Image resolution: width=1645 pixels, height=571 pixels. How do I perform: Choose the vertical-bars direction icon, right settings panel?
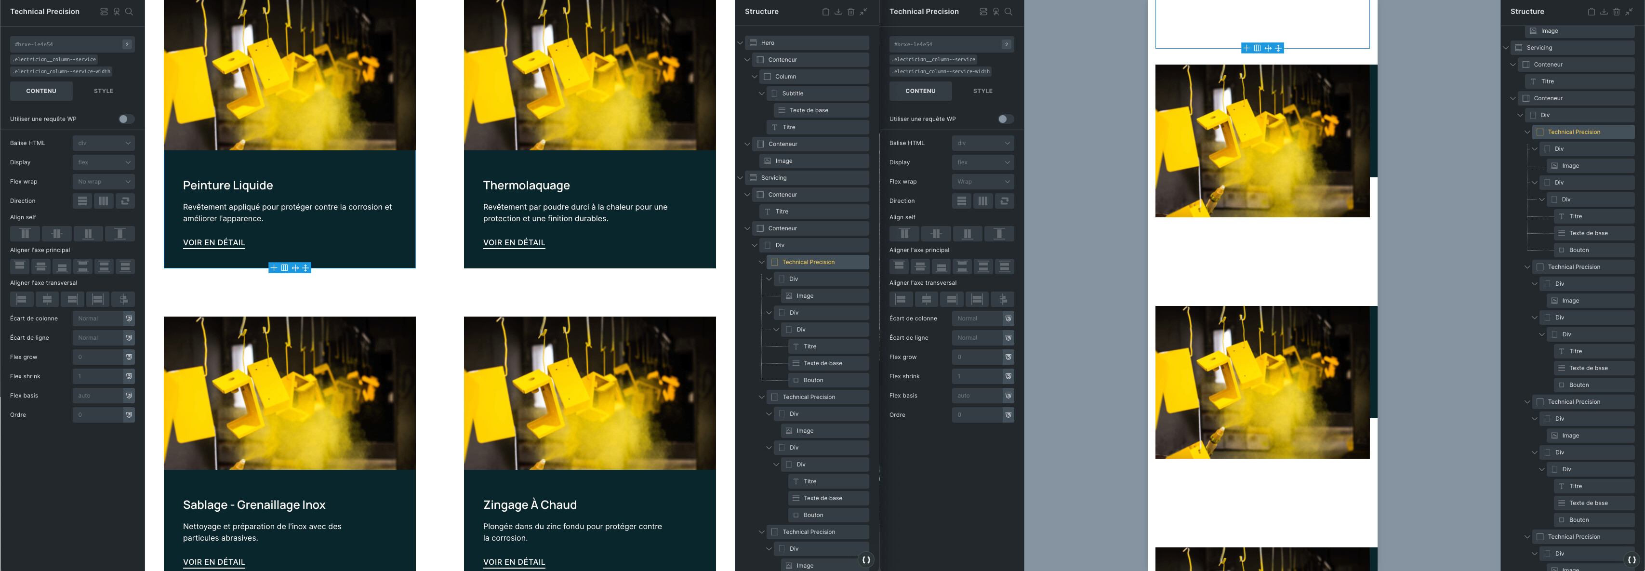point(983,201)
